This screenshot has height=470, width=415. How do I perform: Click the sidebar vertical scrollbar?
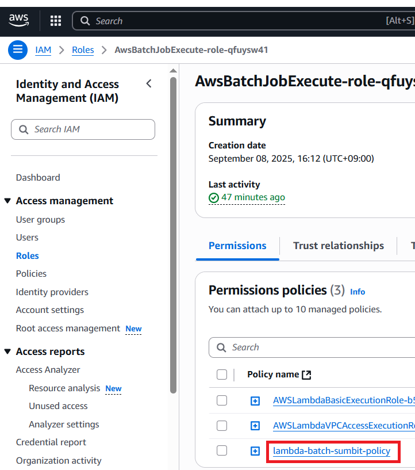pyautogui.click(x=174, y=230)
